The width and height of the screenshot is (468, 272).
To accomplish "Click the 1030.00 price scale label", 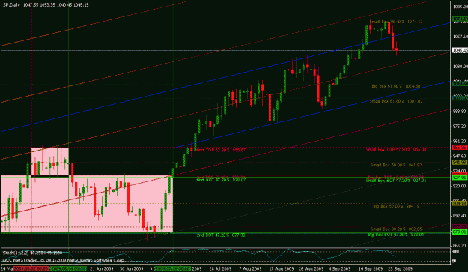I will [461, 67].
